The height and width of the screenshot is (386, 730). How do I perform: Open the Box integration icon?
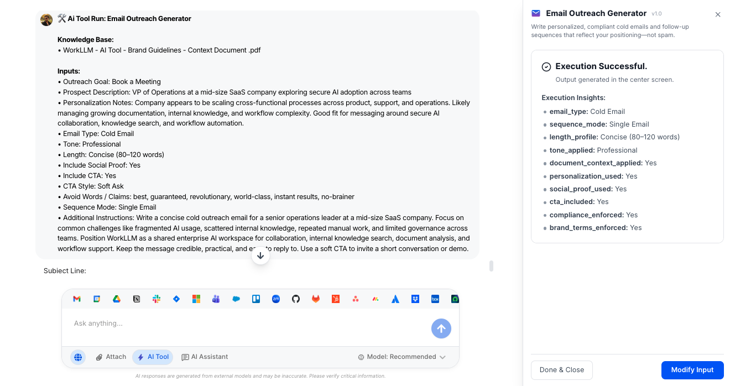click(435, 299)
